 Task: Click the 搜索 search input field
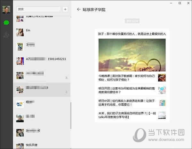click(x=38, y=9)
